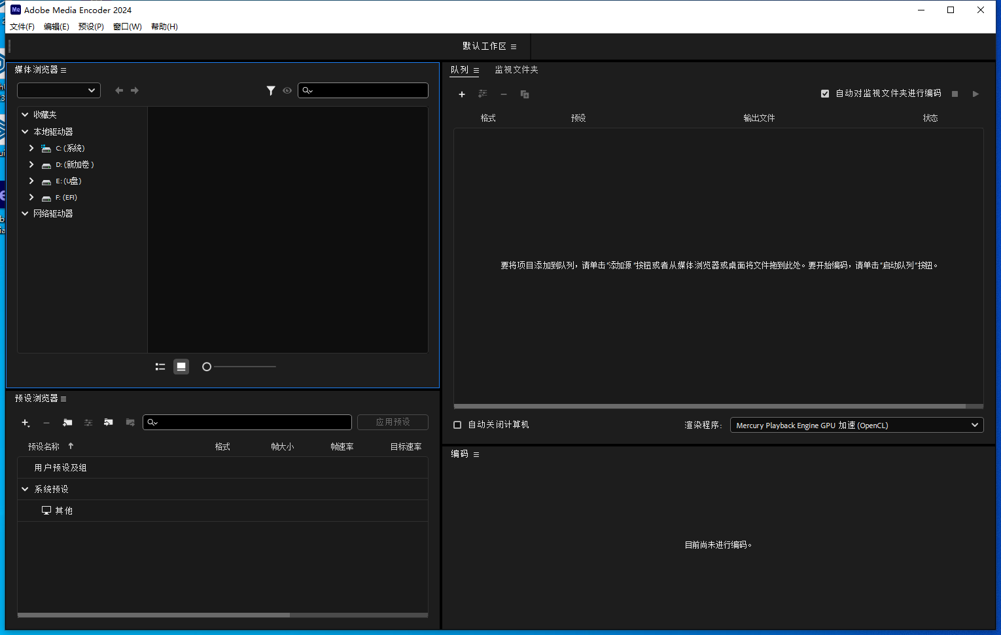Image resolution: width=1001 pixels, height=635 pixels.
Task: Check the 自动关闭计算机 checkbox
Action: (457, 425)
